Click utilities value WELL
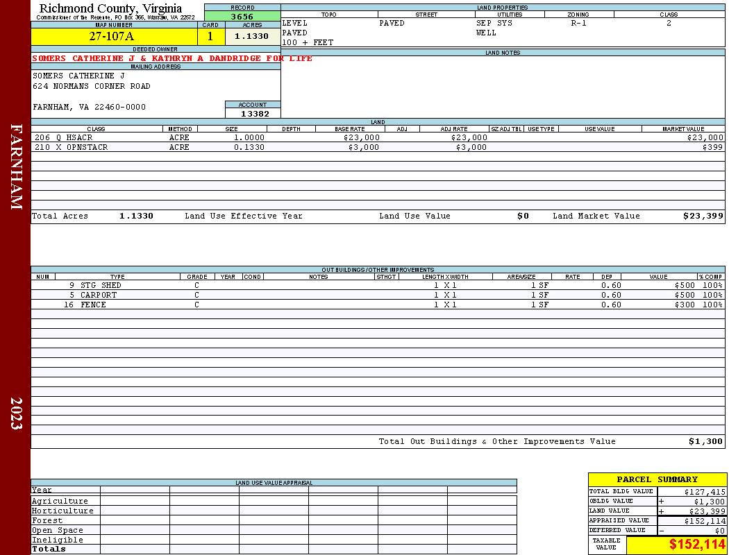Viewport: 729px width, 555px height. [486, 33]
